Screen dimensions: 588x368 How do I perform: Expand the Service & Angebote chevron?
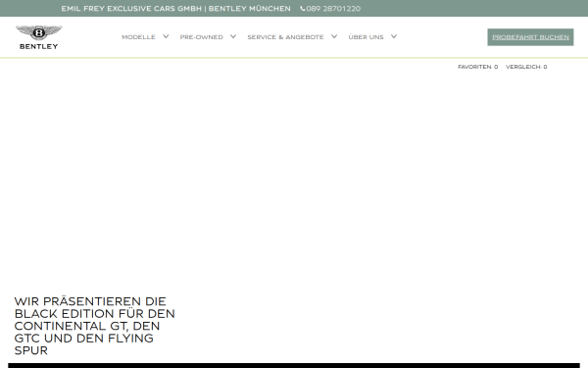(x=334, y=36)
